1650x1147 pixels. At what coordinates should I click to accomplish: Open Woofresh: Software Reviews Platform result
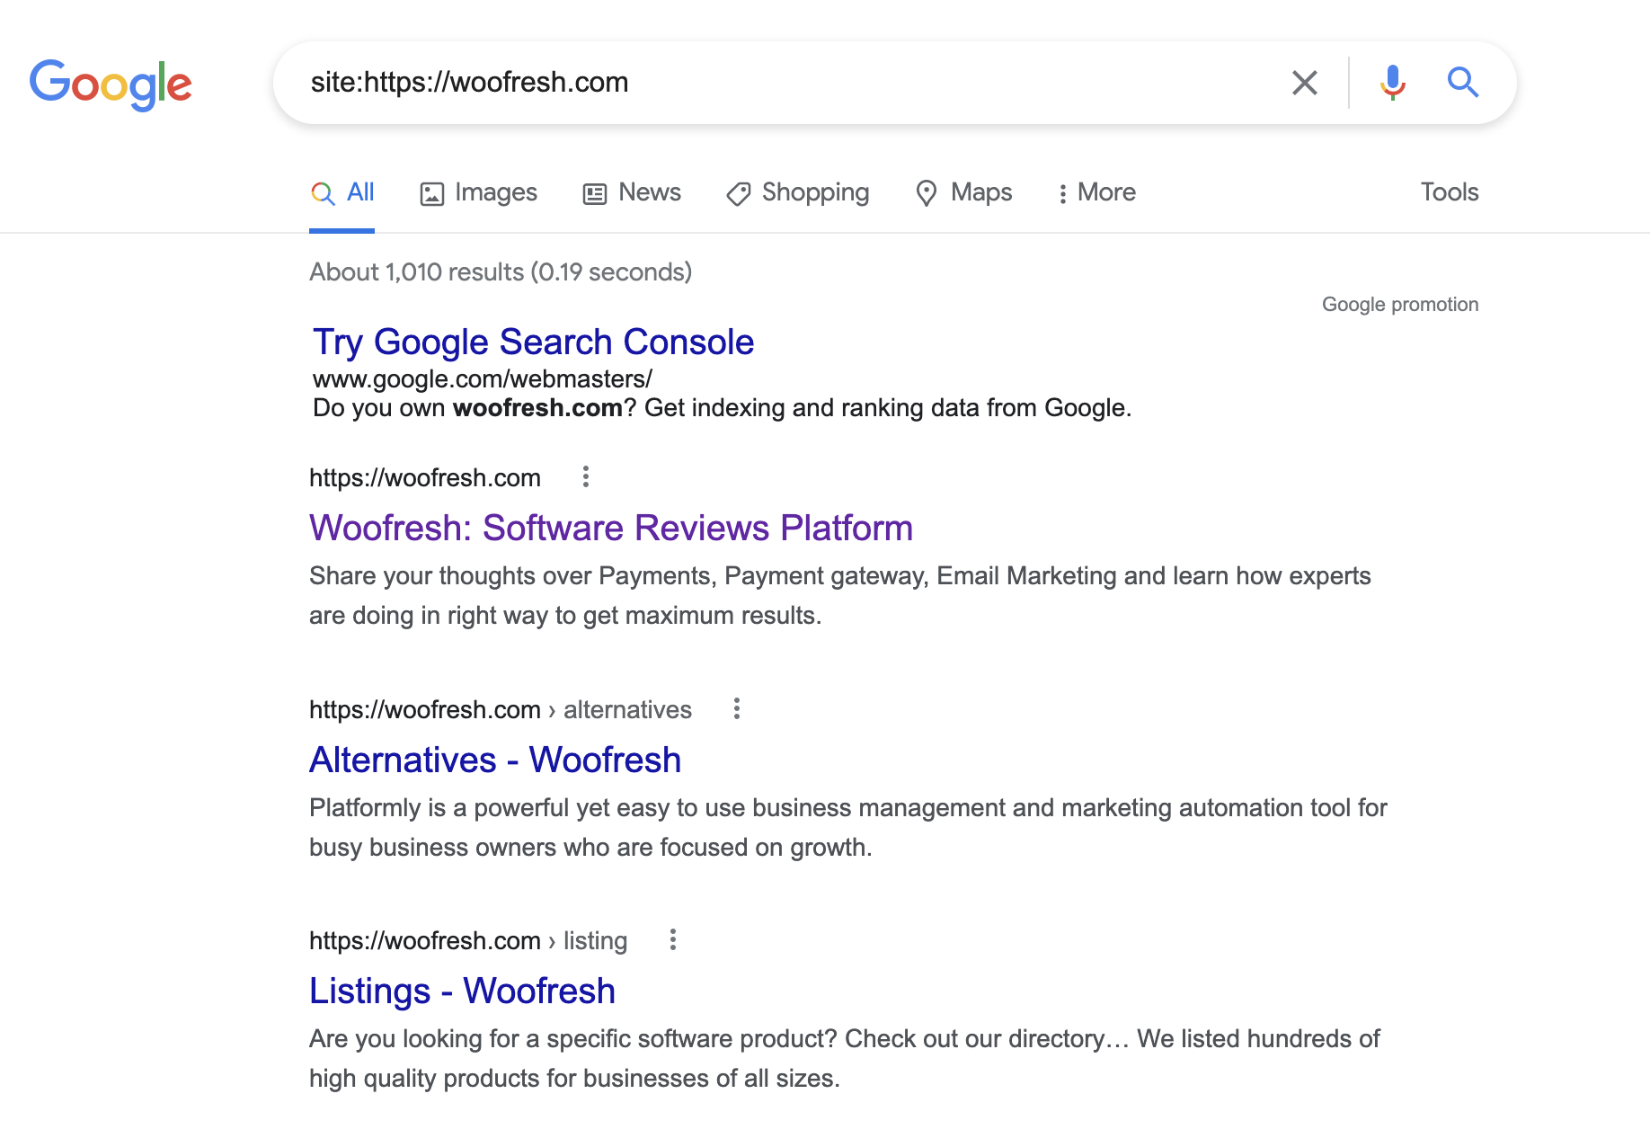611,528
